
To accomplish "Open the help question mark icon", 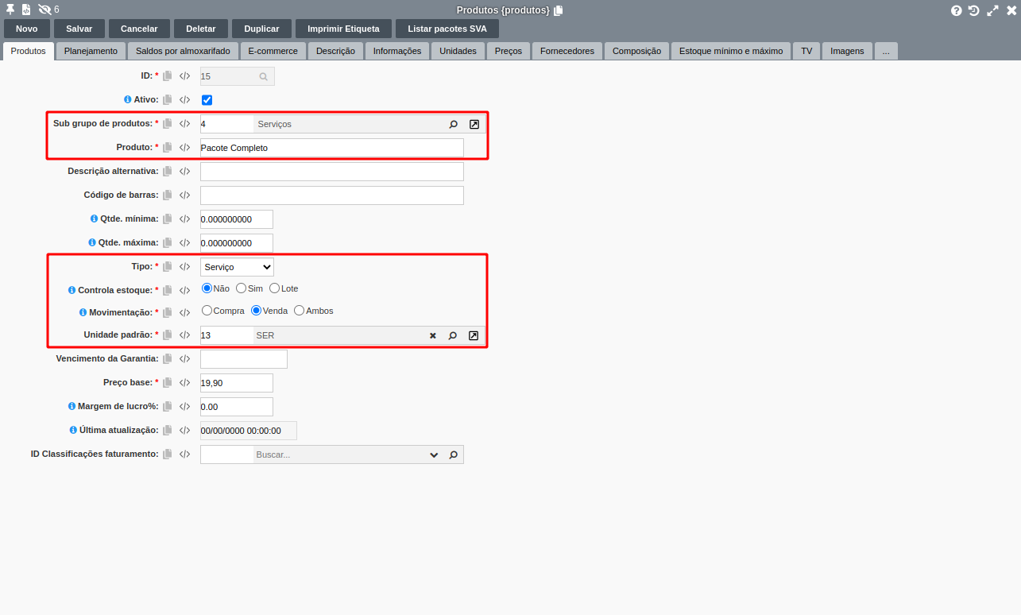I will (957, 10).
